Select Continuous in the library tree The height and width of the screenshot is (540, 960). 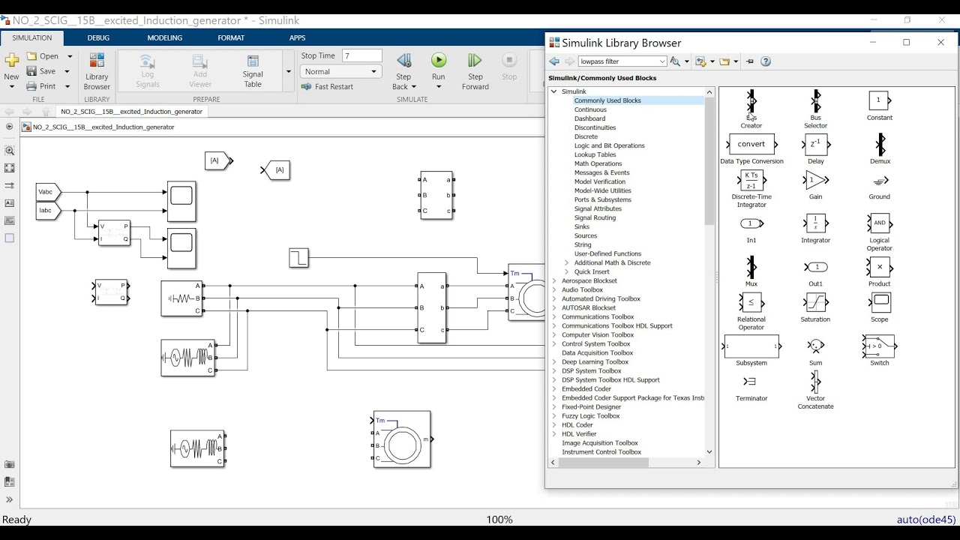590,109
